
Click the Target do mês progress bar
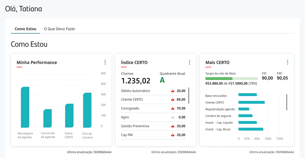click(232, 79)
